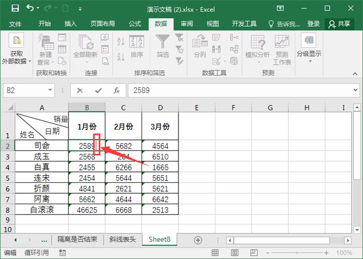The height and width of the screenshot is (259, 363).
Task: Click the macro record status bar icon
Action: 62,253
